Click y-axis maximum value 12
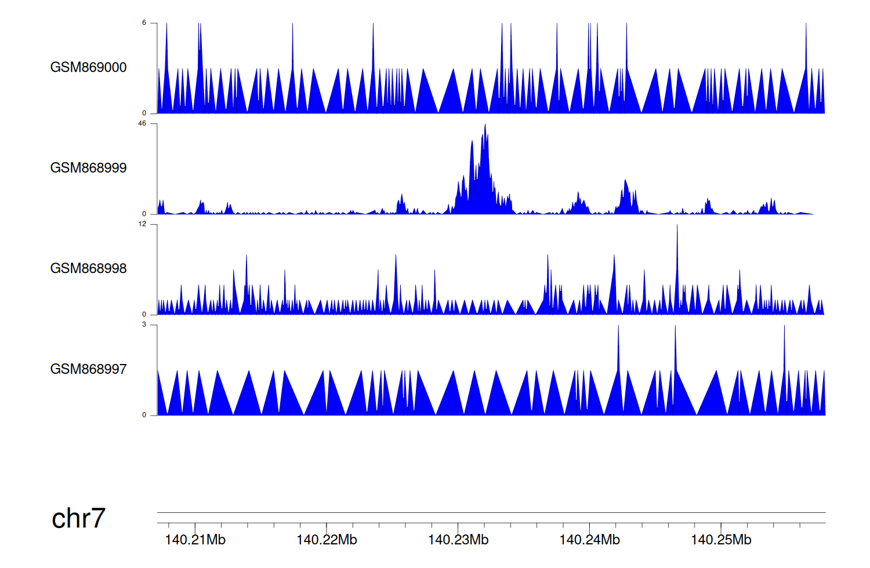870x568 pixels. point(142,224)
